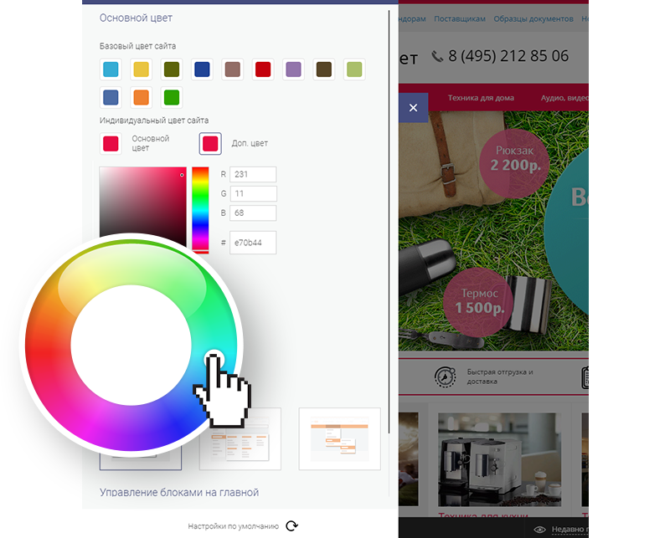Focus the G value field showing 11
The width and height of the screenshot is (670, 538).
click(253, 193)
